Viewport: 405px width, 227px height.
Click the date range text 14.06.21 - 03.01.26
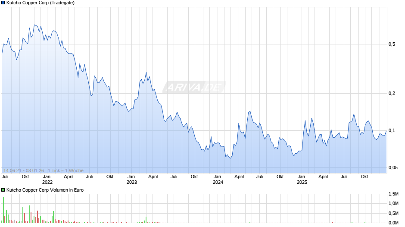(24, 170)
